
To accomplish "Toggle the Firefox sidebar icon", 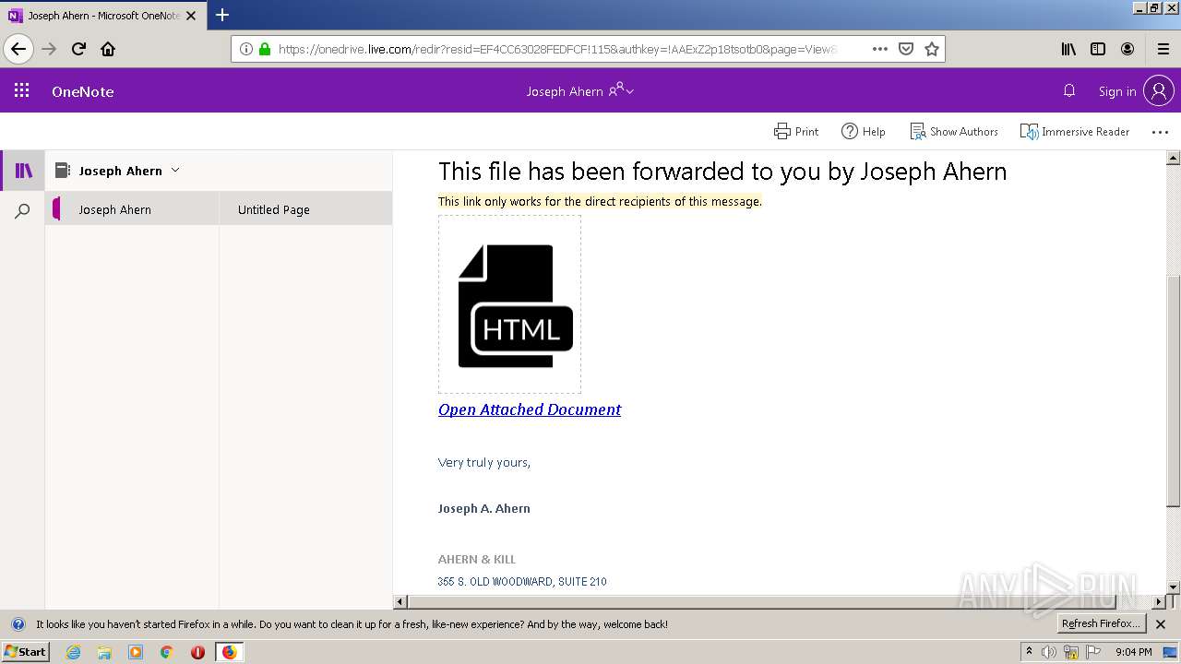I will [x=1098, y=49].
